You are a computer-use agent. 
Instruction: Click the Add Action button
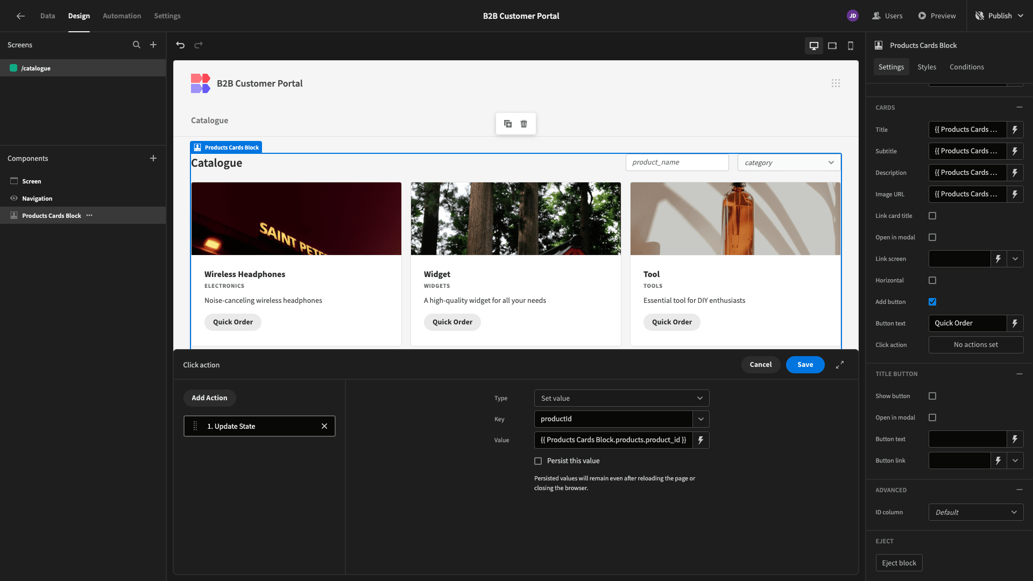209,398
